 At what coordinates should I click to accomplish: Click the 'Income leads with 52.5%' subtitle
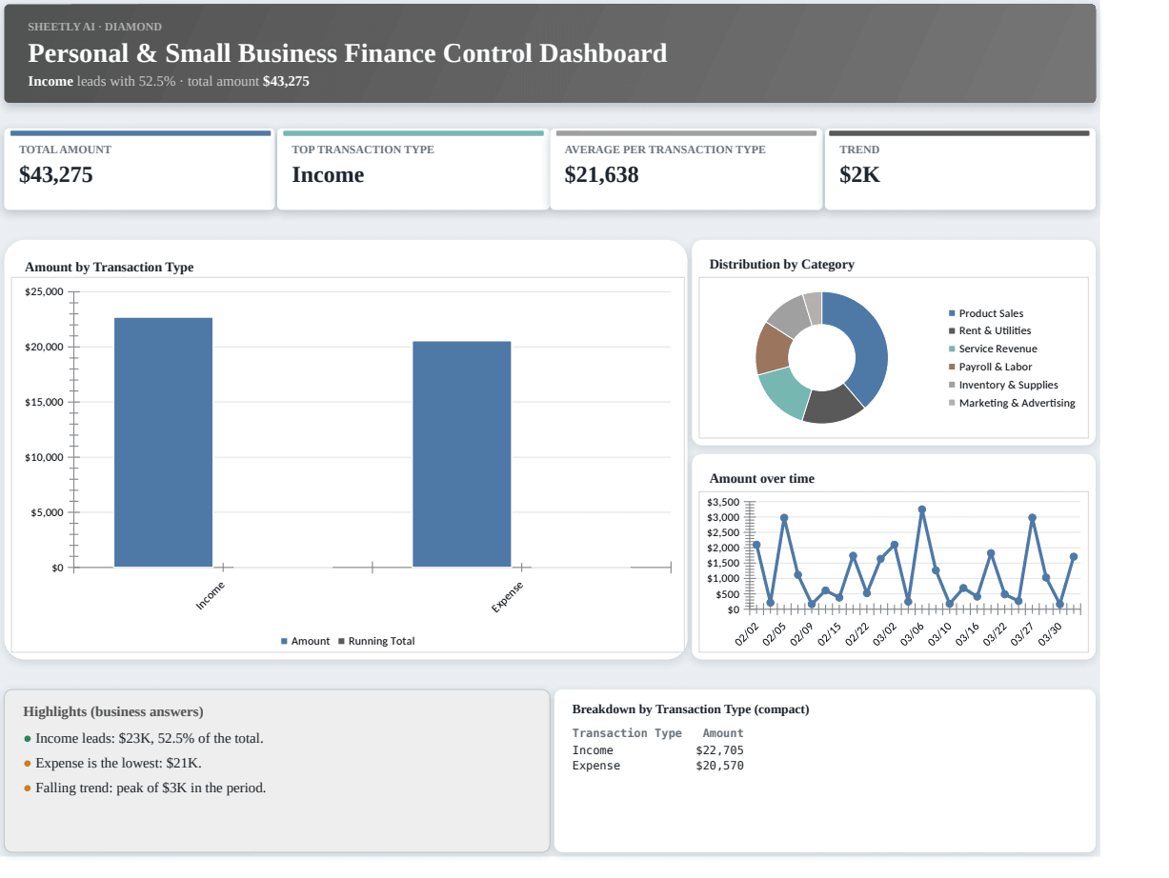click(x=169, y=81)
